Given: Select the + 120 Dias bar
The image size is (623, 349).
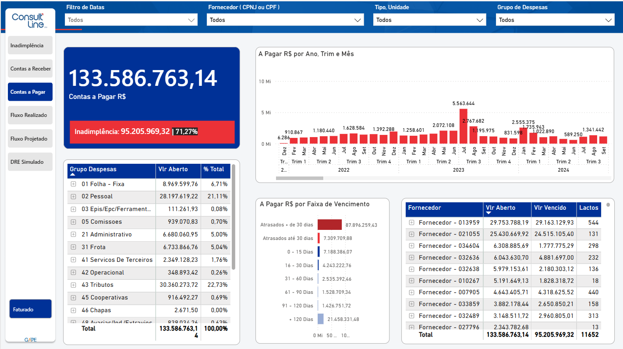Looking at the screenshot, I should tap(321, 319).
